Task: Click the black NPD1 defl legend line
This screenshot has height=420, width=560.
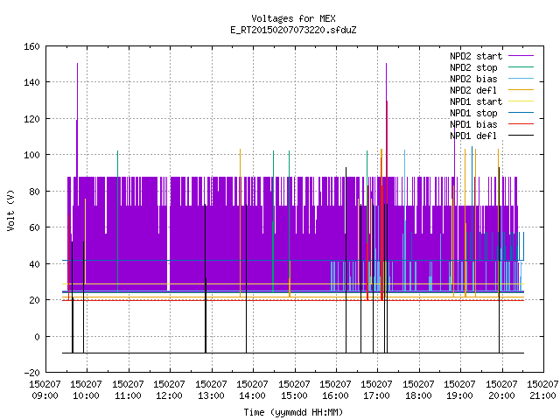Action: coord(521,136)
